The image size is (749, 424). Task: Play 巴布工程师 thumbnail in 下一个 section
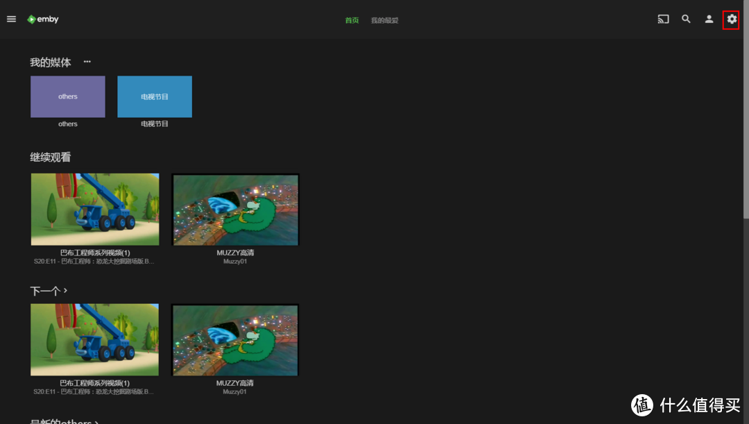[94, 340]
